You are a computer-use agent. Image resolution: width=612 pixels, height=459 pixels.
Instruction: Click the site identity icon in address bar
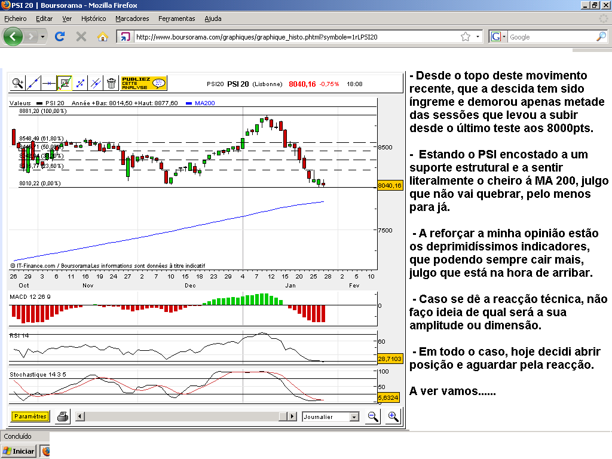coord(125,36)
